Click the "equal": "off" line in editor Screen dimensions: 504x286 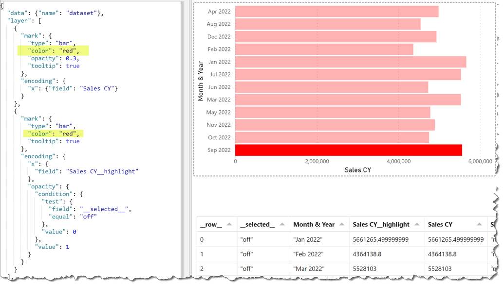click(x=73, y=217)
